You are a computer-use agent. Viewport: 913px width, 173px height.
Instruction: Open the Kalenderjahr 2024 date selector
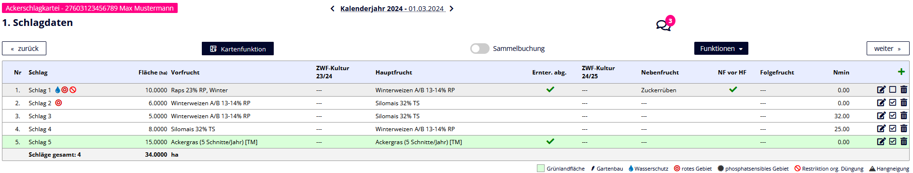[392, 9]
